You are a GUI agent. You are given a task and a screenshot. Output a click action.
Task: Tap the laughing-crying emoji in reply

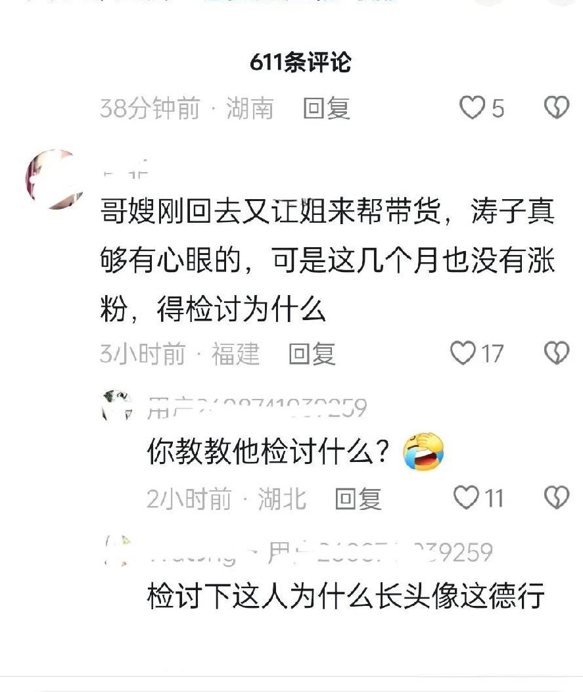[x=423, y=451]
